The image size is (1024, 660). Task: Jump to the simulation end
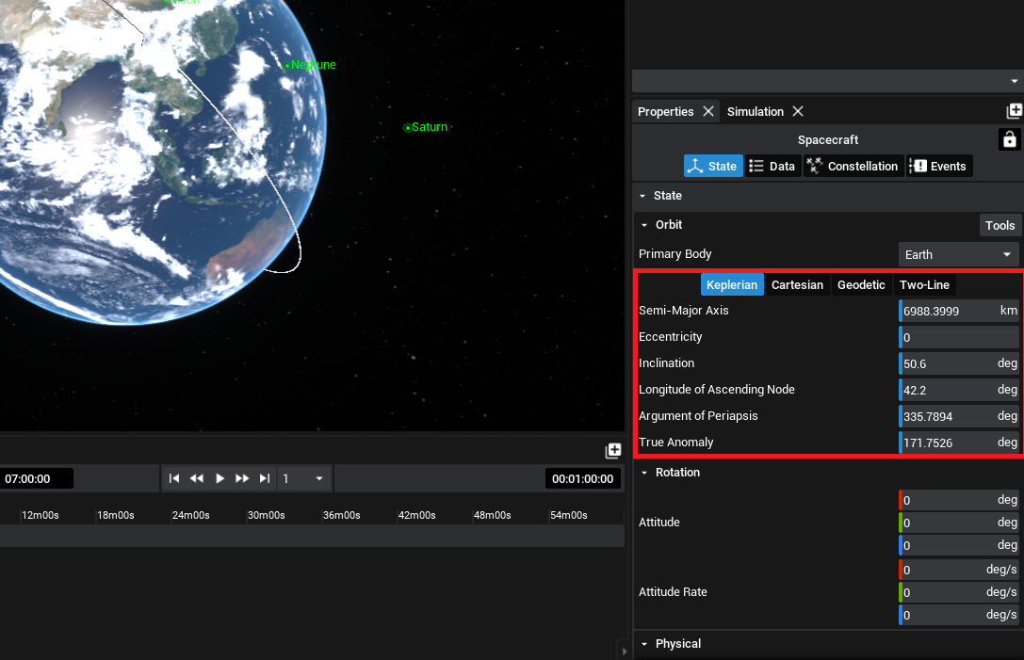click(265, 478)
